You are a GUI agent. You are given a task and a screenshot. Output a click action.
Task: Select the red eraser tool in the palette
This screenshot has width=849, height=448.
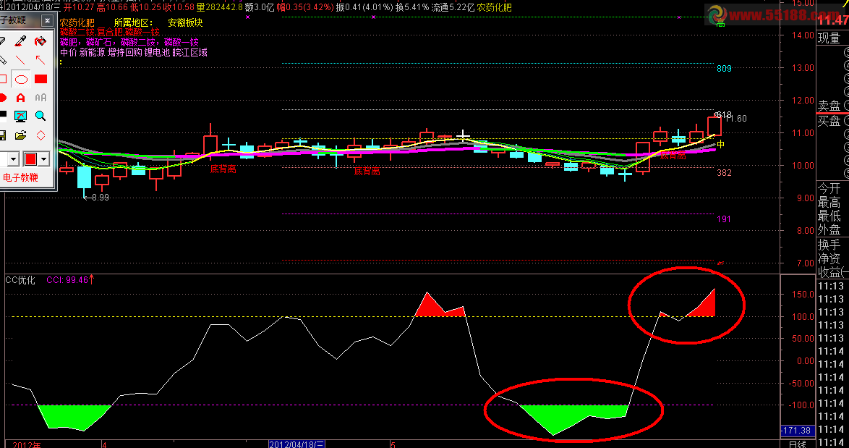point(40,41)
